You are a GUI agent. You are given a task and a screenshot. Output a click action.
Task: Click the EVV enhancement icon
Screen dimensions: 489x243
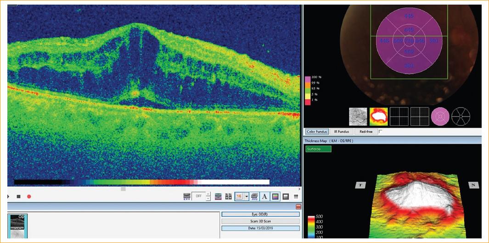(187, 197)
